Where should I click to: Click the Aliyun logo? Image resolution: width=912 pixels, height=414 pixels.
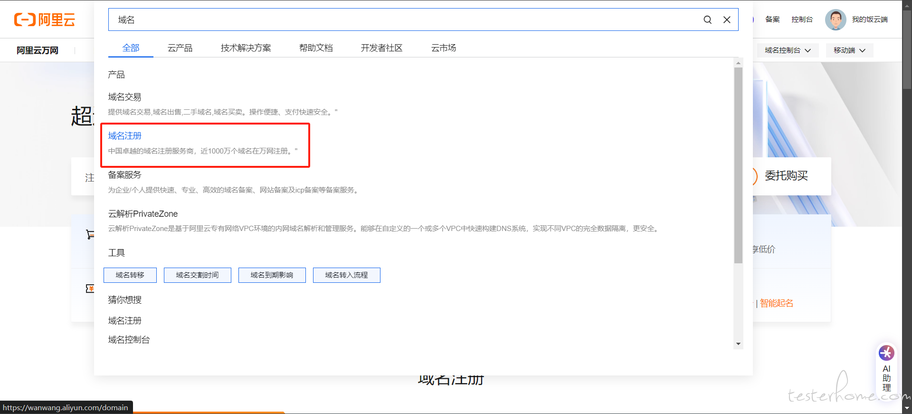[45, 19]
